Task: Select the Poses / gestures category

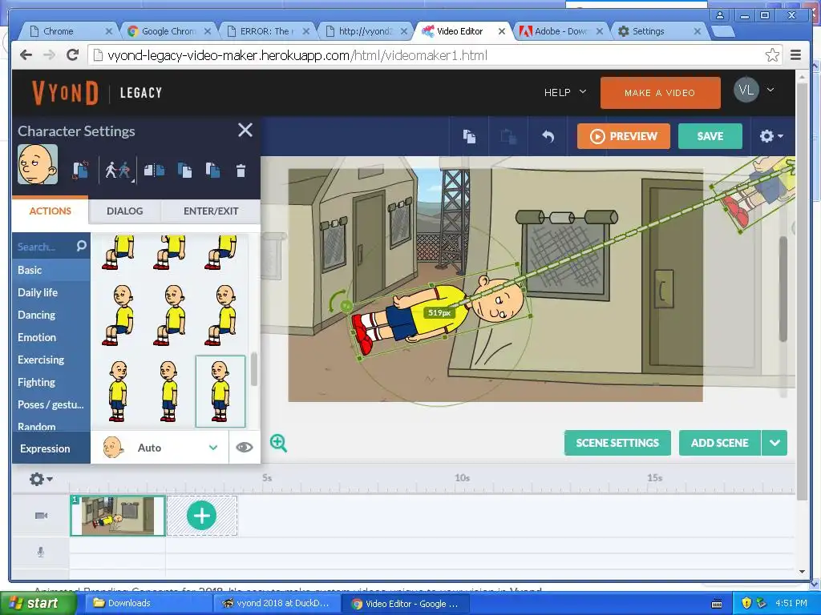Action: tap(51, 405)
